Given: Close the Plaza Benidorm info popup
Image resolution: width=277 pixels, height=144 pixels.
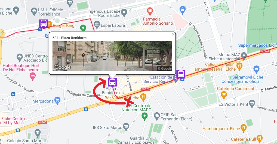Looking at the screenshot, I should coord(173,34).
